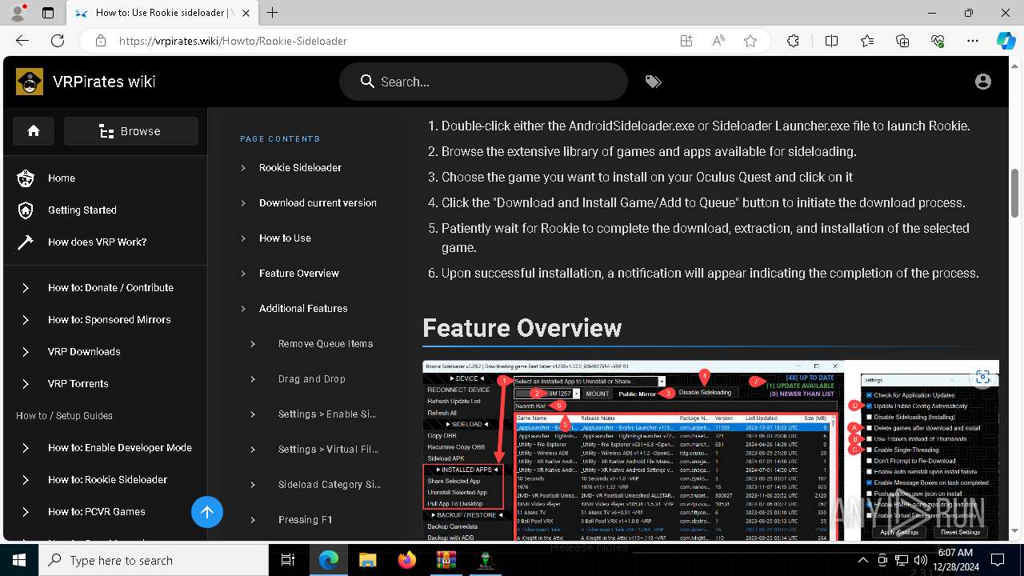Open Browser essentials heart icon
The width and height of the screenshot is (1024, 576).
pyautogui.click(x=938, y=41)
